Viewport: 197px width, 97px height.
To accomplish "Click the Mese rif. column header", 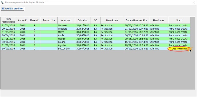I will (x=35, y=20).
